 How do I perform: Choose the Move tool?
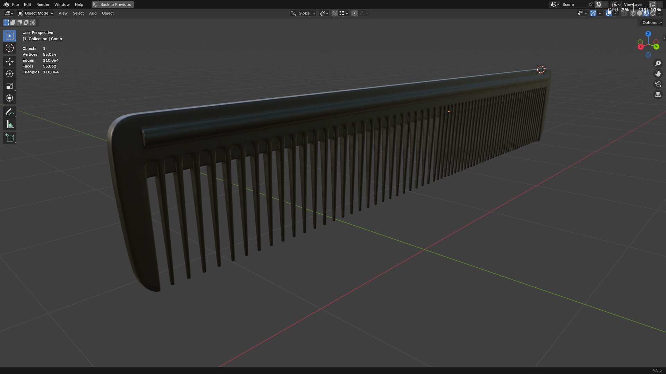(x=10, y=62)
